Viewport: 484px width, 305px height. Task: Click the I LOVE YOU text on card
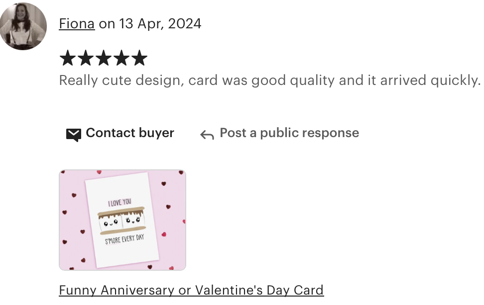pyautogui.click(x=120, y=202)
